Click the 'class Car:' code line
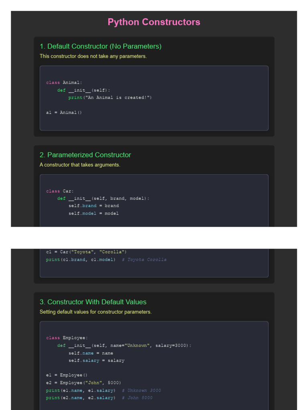 pyautogui.click(x=60, y=191)
